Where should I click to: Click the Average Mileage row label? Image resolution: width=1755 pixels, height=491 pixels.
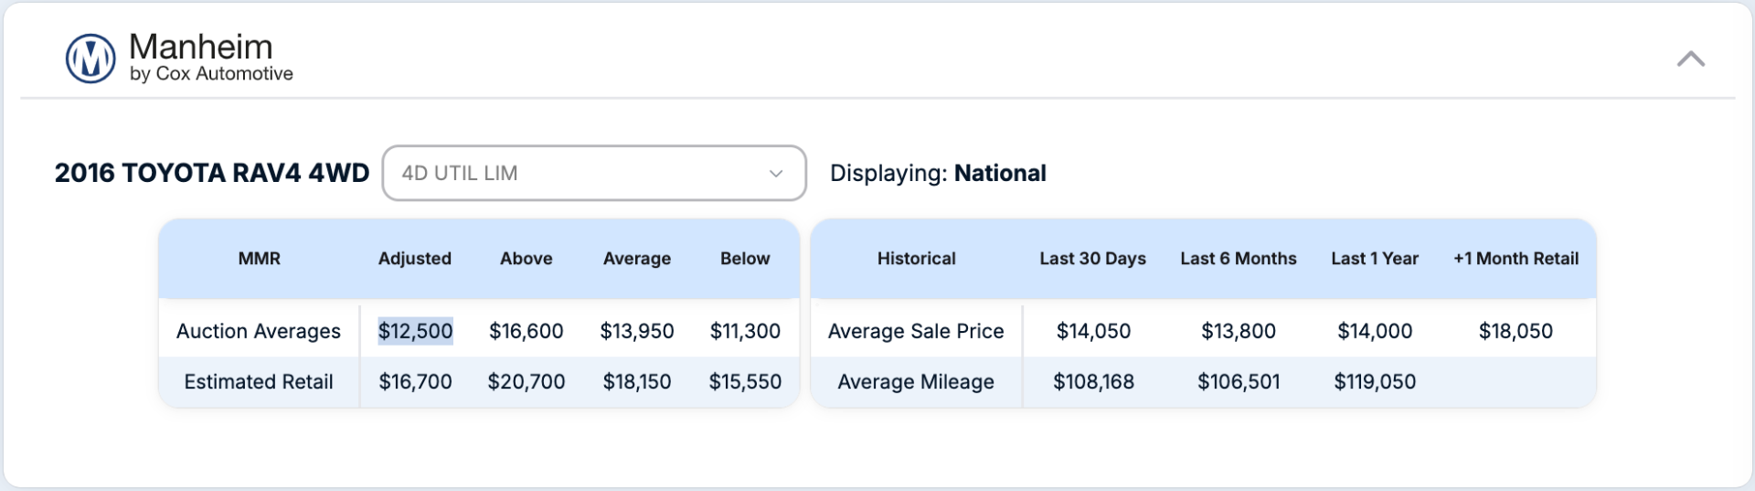point(916,381)
